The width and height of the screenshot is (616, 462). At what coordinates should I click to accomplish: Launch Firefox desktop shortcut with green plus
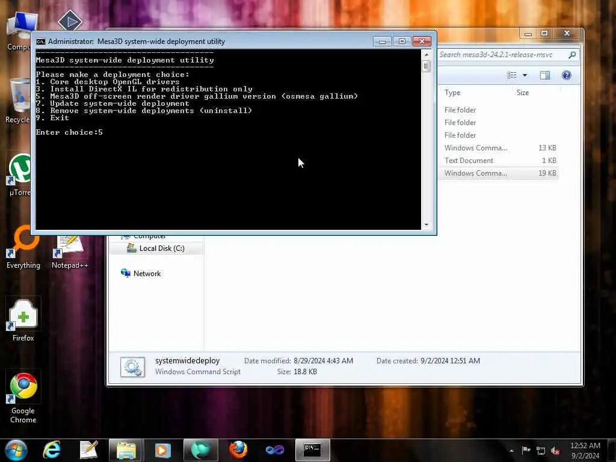[x=23, y=320]
